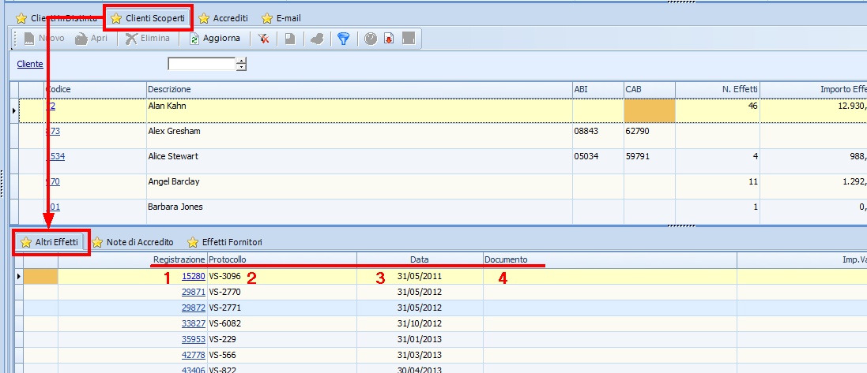Open the E-mail tab

tap(280, 17)
